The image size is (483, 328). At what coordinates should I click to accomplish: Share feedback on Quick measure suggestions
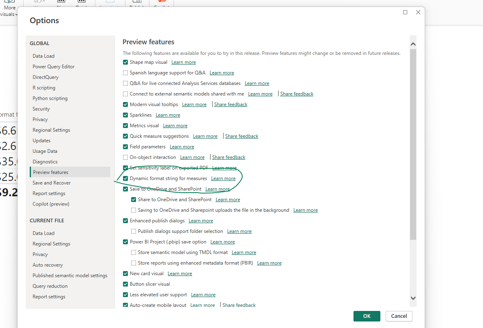241,136
